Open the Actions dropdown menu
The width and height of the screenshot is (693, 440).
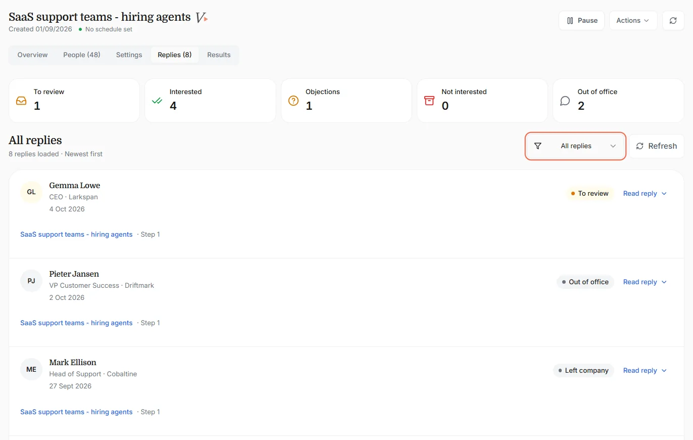(633, 21)
